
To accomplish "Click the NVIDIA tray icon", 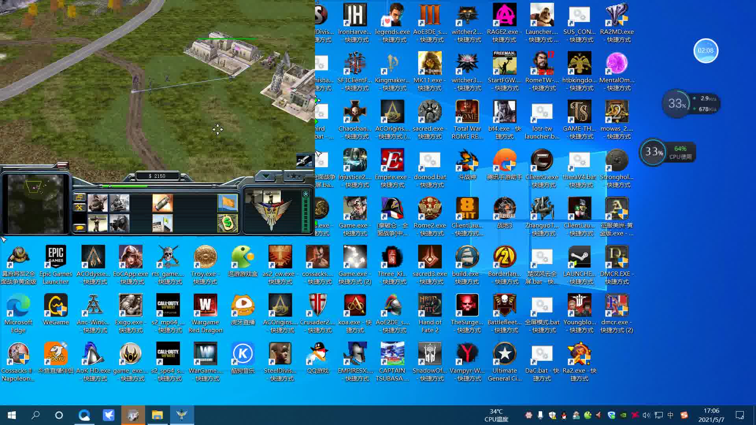I will (x=623, y=415).
